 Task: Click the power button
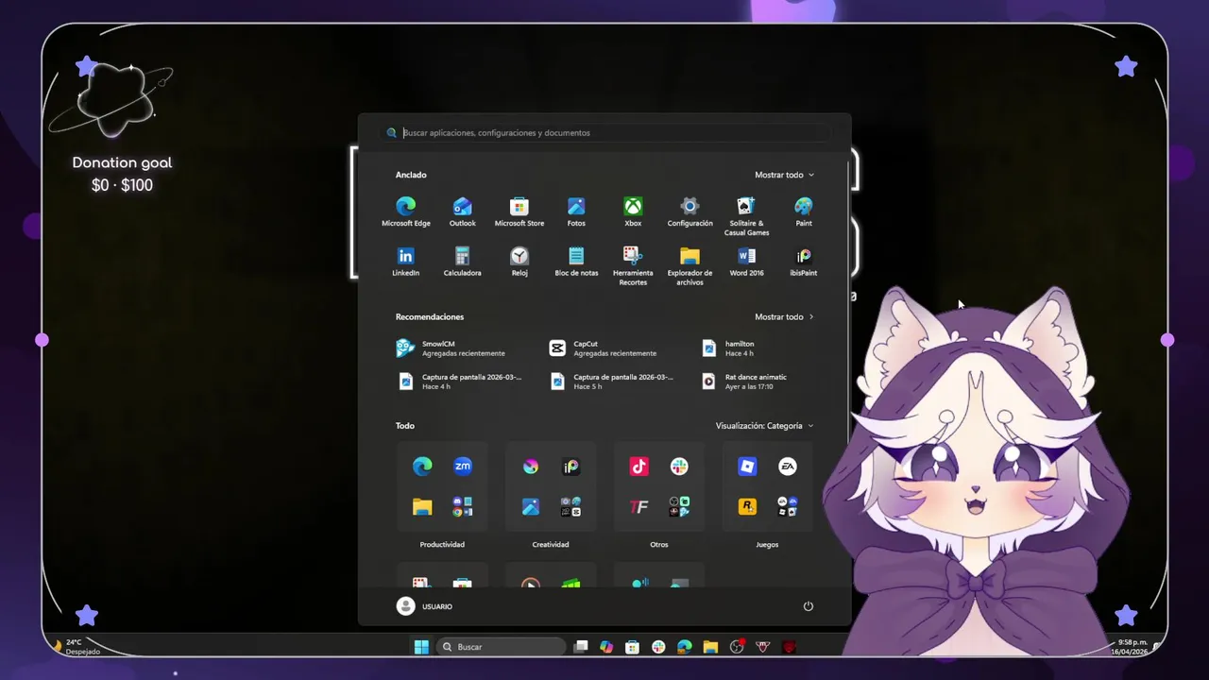[x=808, y=606]
